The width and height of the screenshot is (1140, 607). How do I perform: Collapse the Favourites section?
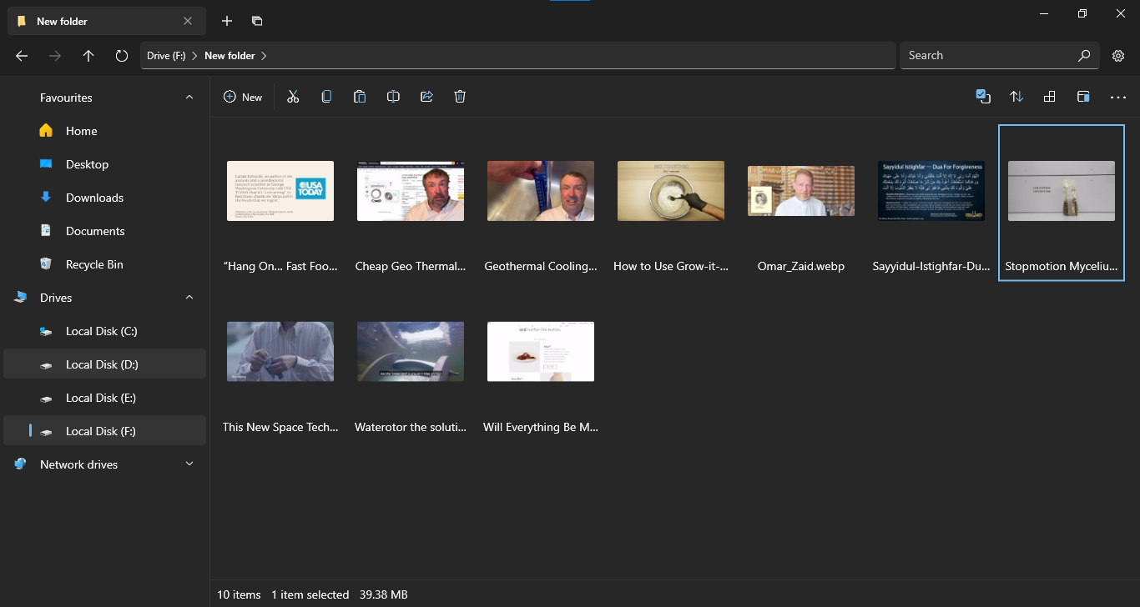pos(189,98)
